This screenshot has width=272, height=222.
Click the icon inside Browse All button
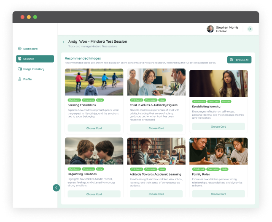pos(232,60)
